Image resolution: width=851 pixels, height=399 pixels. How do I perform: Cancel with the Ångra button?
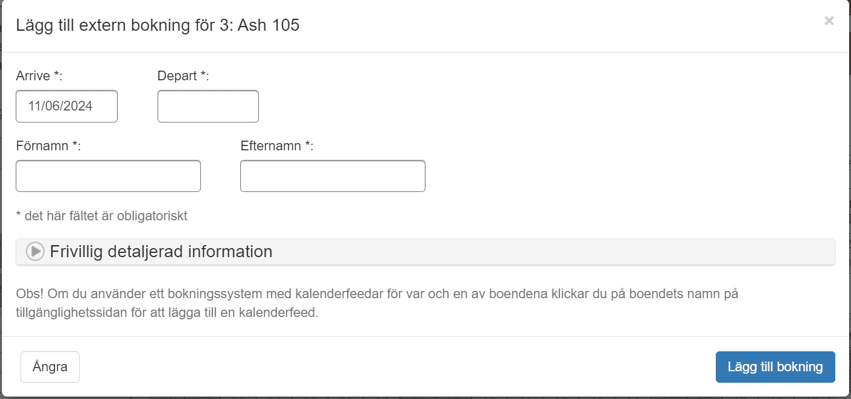[50, 367]
